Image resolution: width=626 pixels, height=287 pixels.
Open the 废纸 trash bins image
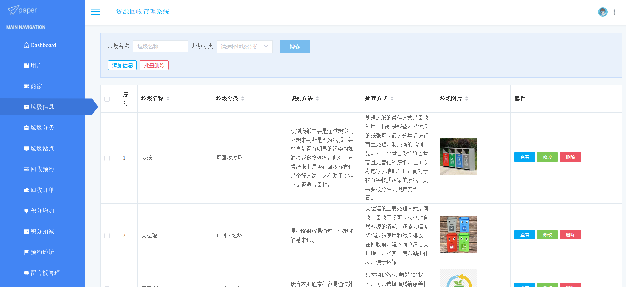459,157
